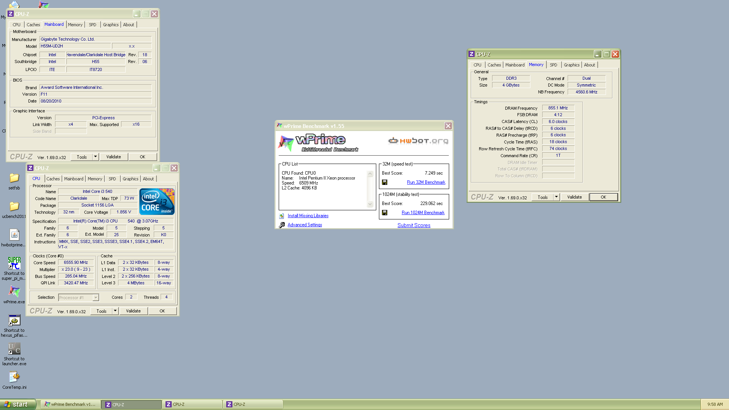The height and width of the screenshot is (410, 729).
Task: Click the DRAM Frequency 855.1 MHz field
Action: (558, 108)
